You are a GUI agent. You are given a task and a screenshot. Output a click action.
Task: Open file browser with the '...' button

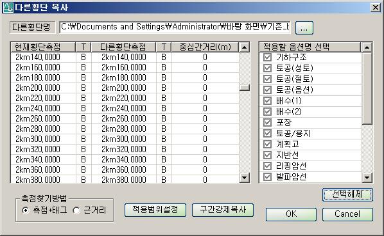click(304, 28)
